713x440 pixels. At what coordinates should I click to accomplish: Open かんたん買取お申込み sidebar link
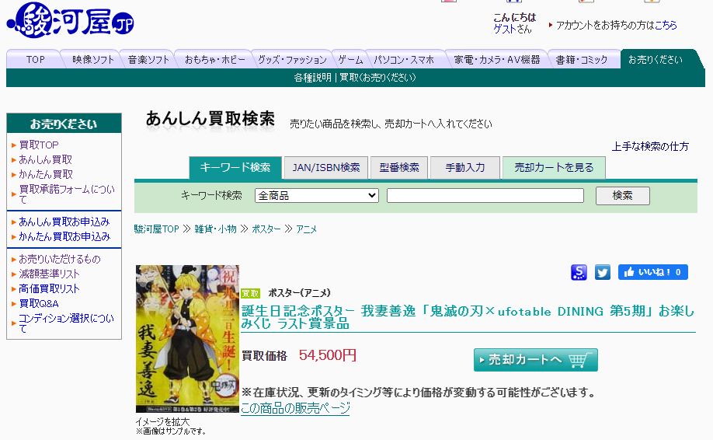(x=64, y=236)
